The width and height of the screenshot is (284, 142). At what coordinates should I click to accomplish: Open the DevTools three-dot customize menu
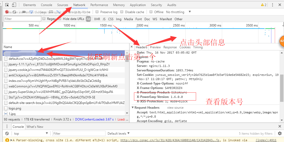pyautogui.click(x=272, y=5)
